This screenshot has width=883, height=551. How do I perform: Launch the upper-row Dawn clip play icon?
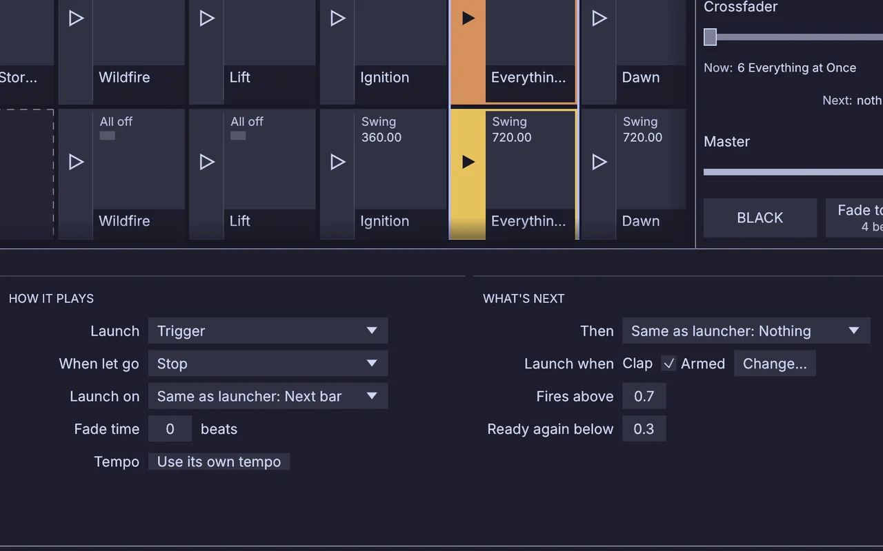[x=599, y=19]
